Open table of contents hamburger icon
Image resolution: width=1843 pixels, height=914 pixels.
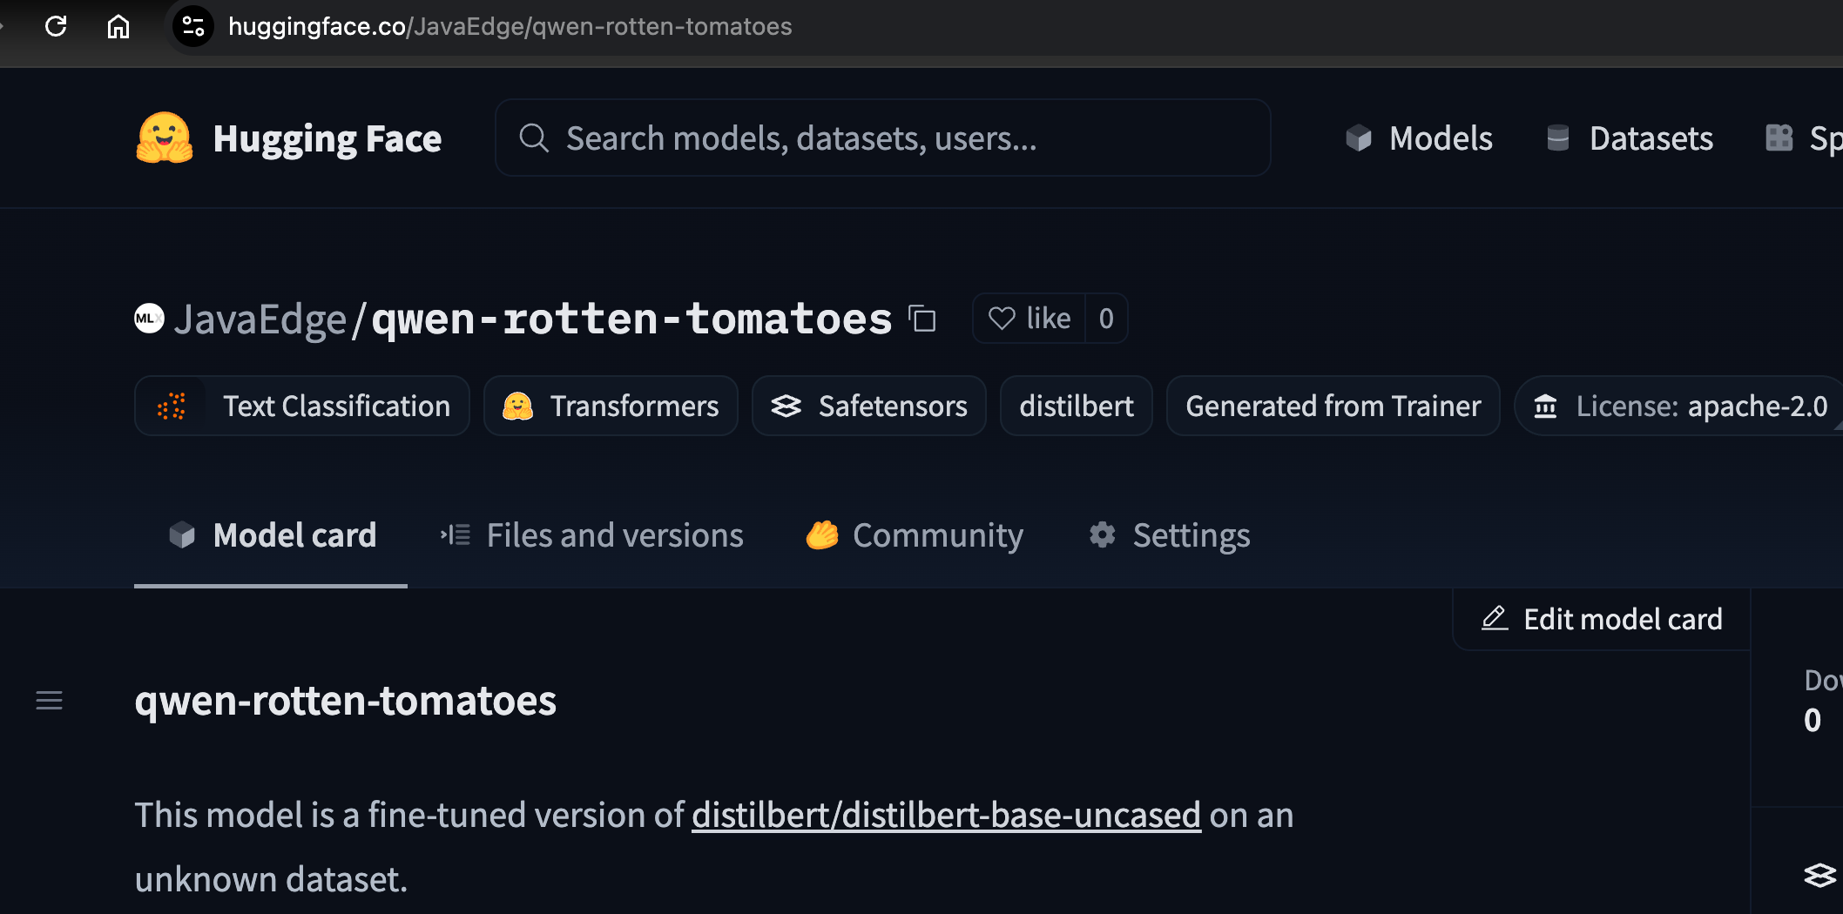tap(49, 700)
